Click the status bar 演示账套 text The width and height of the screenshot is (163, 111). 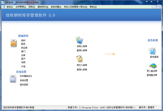(x=19, y=107)
